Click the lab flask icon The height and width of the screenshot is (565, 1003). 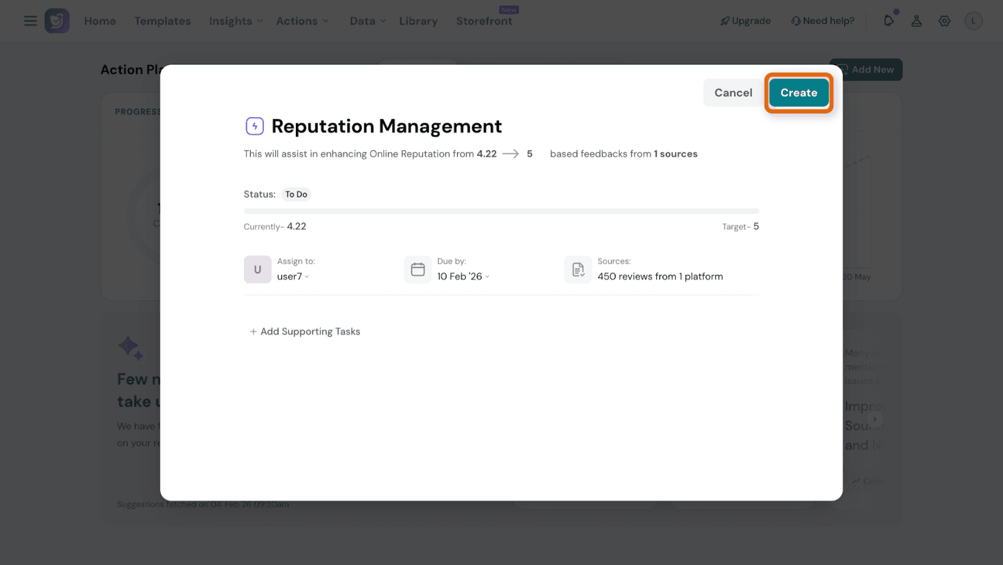click(x=916, y=21)
